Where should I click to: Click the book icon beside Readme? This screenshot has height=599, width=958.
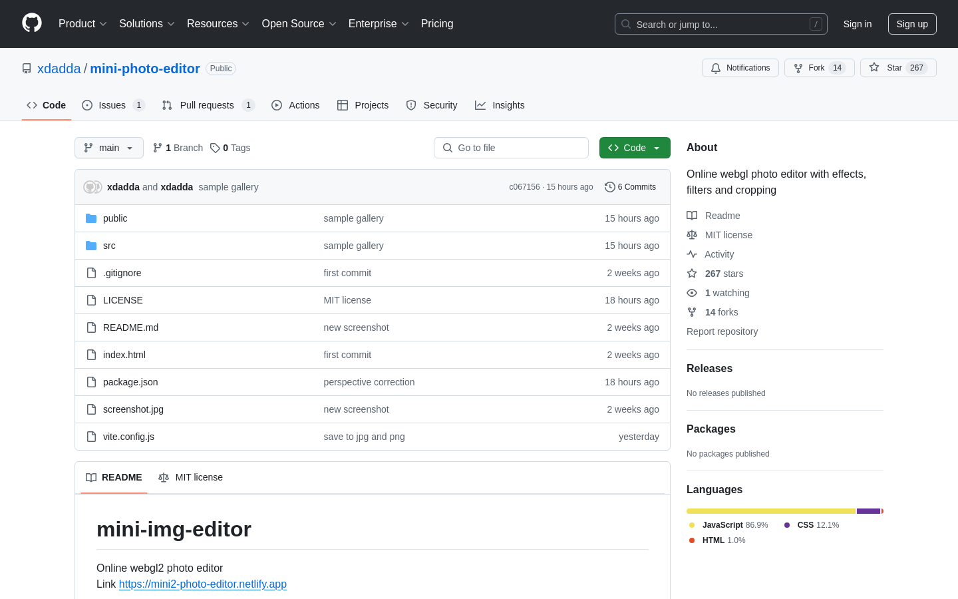pos(692,216)
